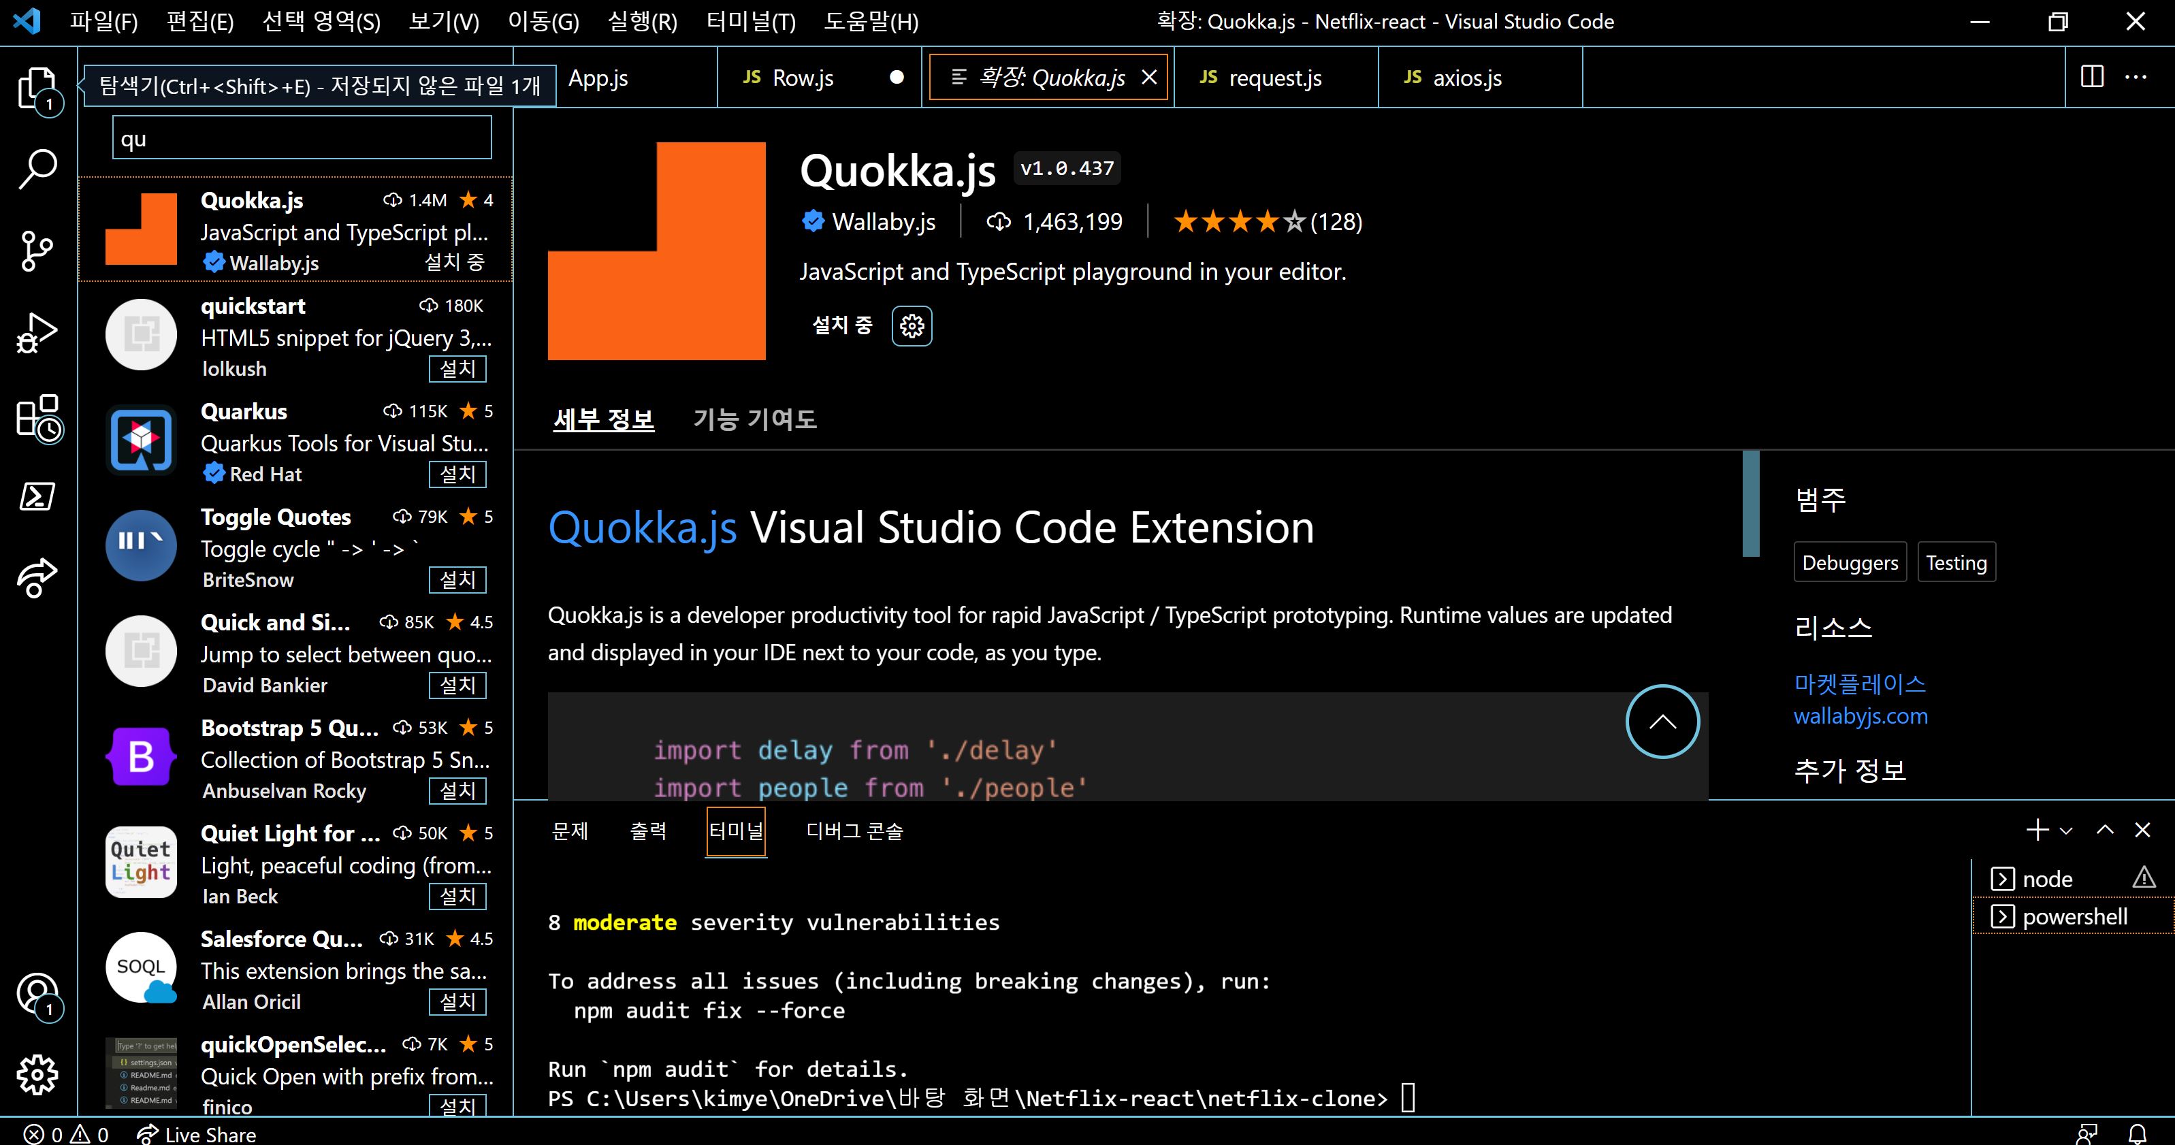Click the feedback icon in status bar
Image resolution: width=2175 pixels, height=1145 pixels.
(2087, 1134)
